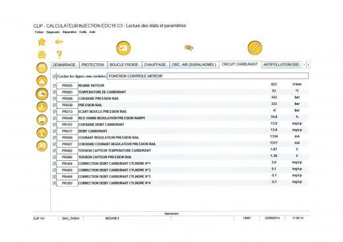Open the Fichier menu
Screen dimensions: 343x242
39,32
